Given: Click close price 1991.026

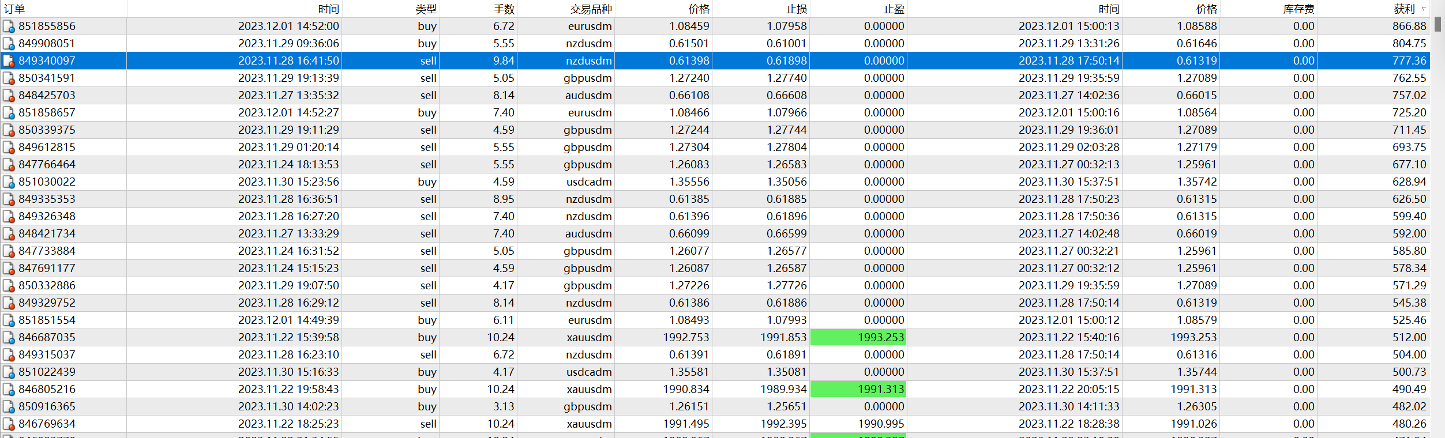Looking at the screenshot, I should (x=1193, y=424).
